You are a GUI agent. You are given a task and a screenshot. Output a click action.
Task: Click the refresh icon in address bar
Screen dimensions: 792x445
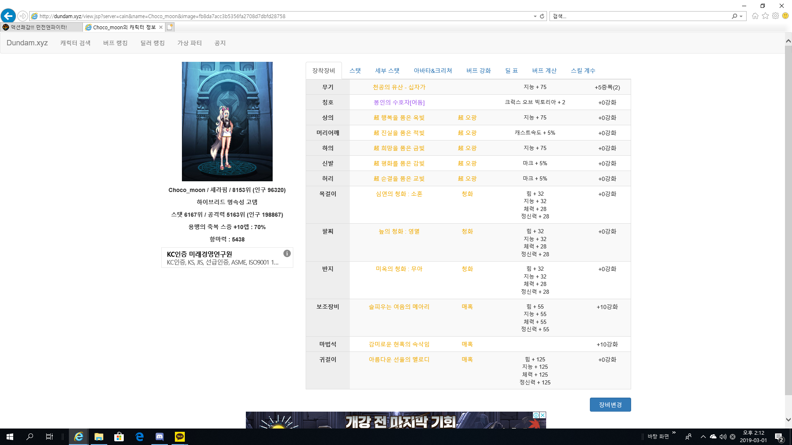point(542,16)
